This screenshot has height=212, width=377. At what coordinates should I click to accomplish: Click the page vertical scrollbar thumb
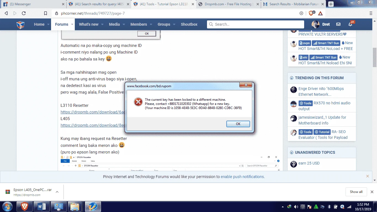tap(375, 57)
